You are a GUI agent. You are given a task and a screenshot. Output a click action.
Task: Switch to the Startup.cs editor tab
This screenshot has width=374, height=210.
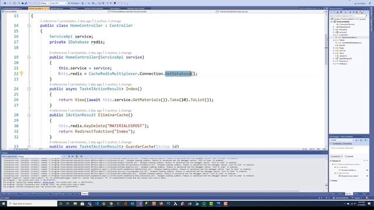74,8
